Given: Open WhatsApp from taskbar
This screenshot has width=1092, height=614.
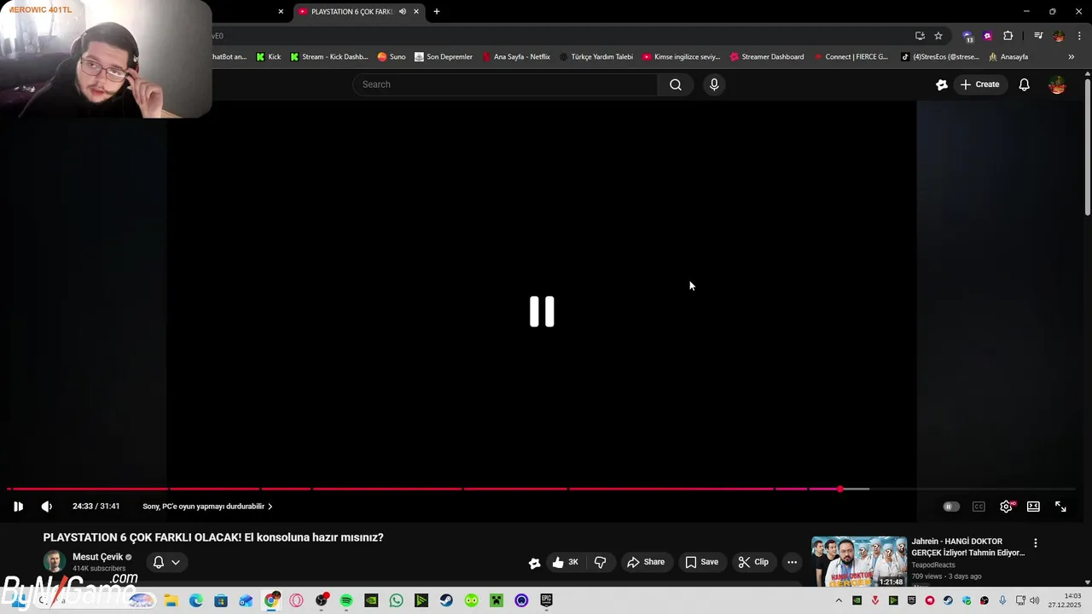Looking at the screenshot, I should tap(396, 600).
